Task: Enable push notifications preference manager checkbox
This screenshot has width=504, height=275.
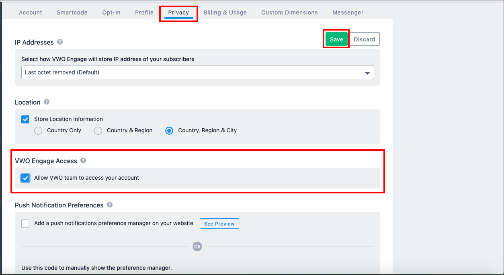Action: 25,224
